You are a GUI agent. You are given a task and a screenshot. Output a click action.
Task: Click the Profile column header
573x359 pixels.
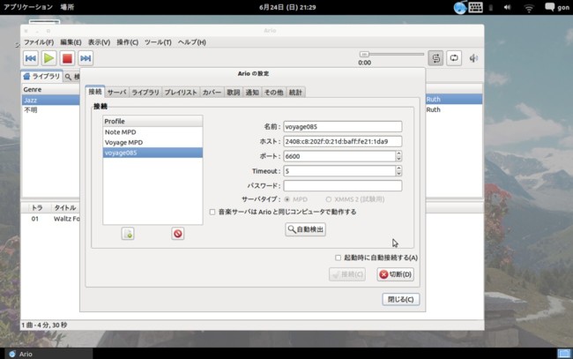[x=153, y=121]
